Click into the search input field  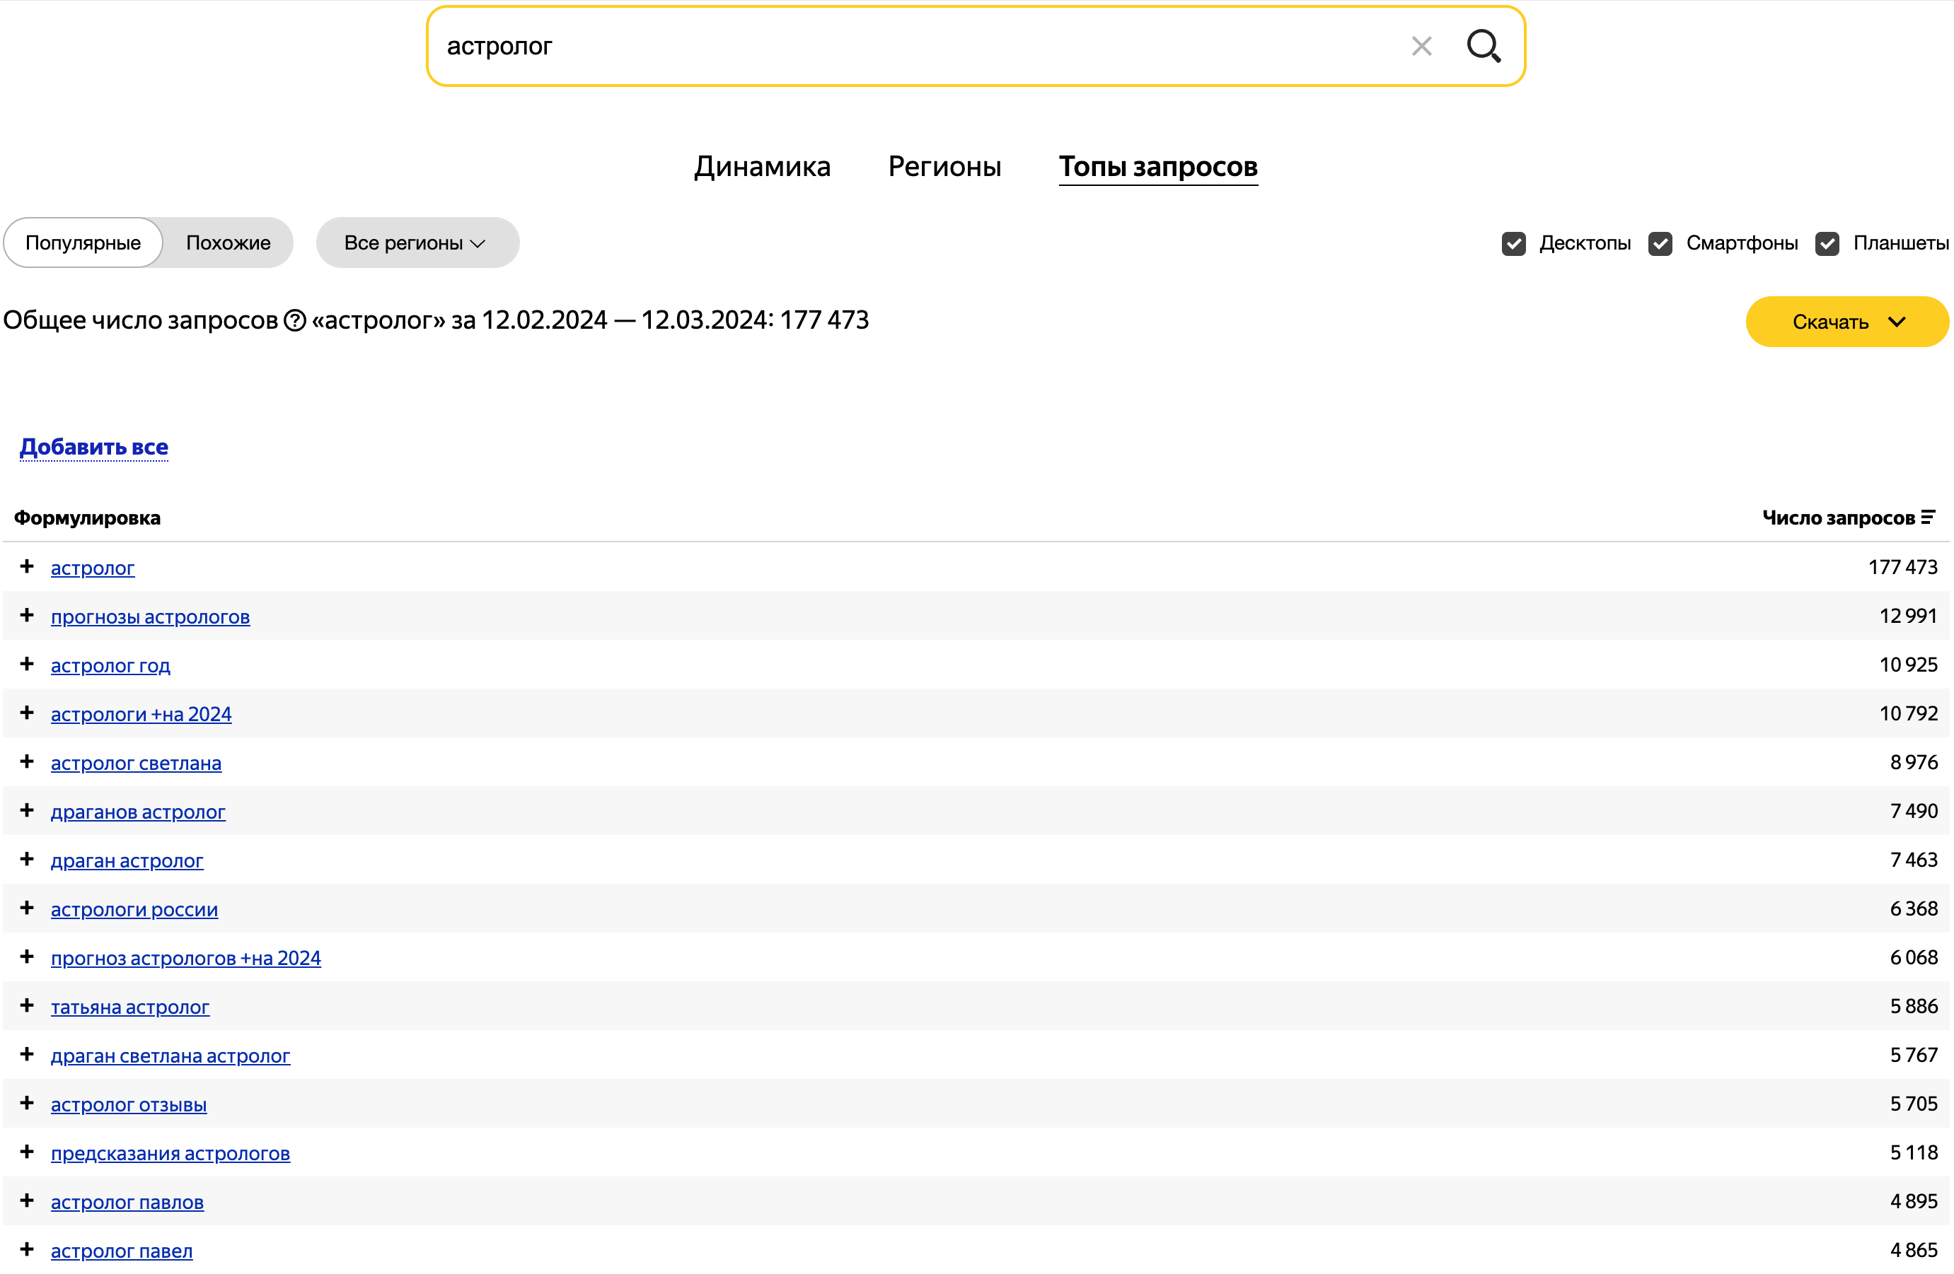click(x=903, y=46)
